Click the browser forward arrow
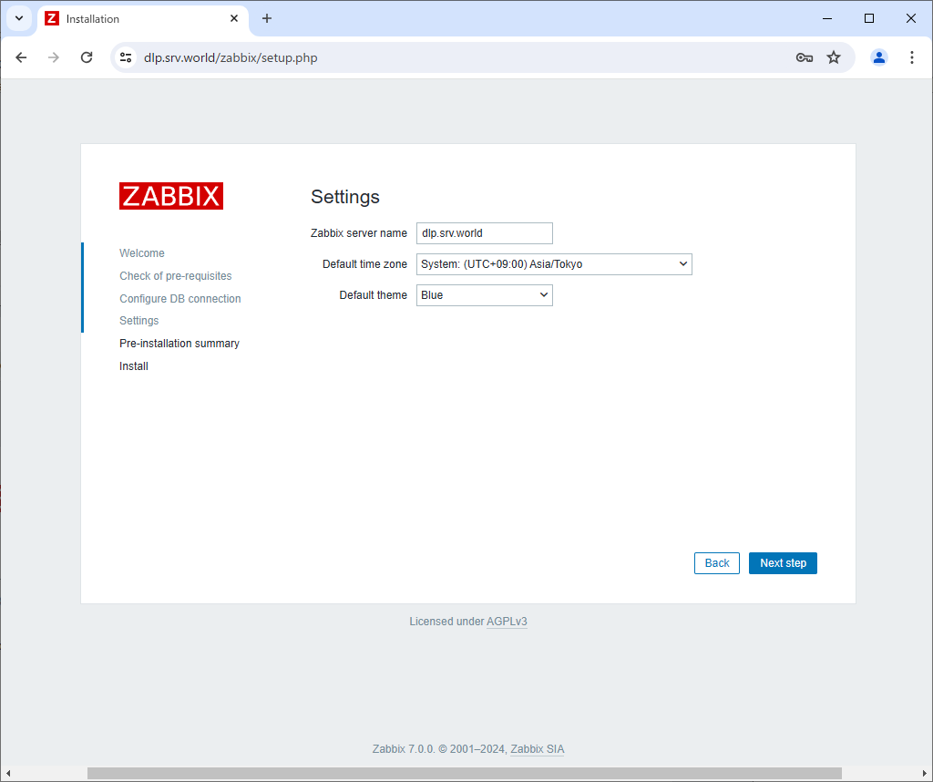Viewport: 933px width, 782px height. click(x=54, y=57)
